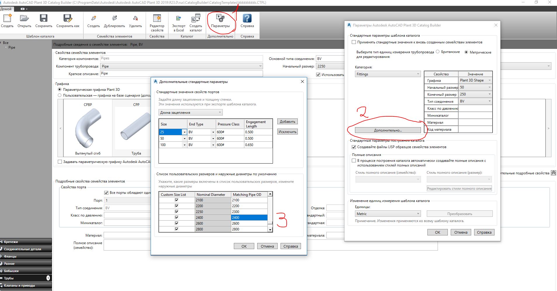This screenshot has width=557, height=291.
Task: Click the Создать каталог icon
Action: [x=196, y=18]
